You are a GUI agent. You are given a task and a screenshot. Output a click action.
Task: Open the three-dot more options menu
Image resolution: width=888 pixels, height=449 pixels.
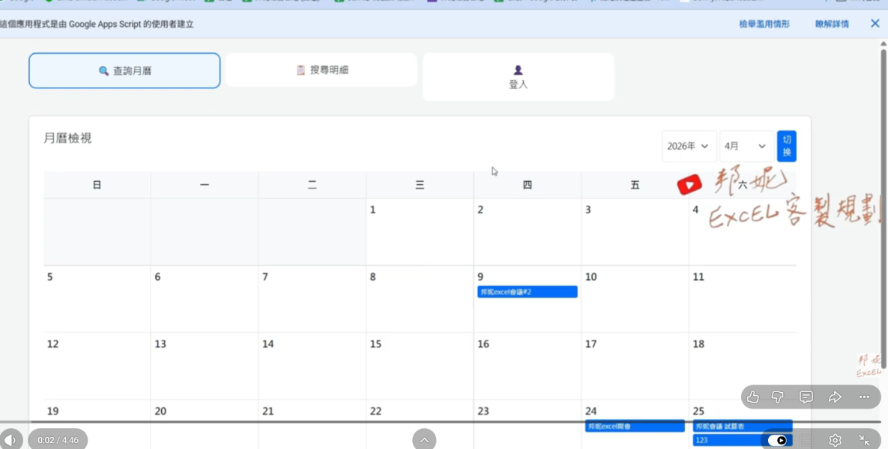click(x=864, y=397)
